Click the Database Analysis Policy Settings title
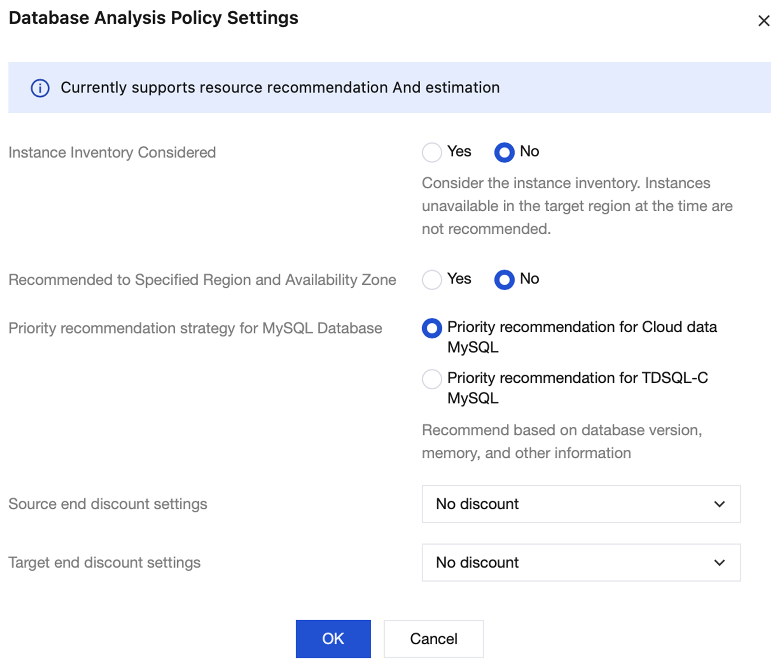 click(x=154, y=18)
